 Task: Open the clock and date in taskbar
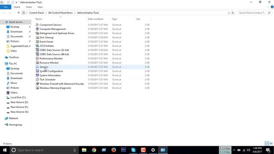[257, 150]
